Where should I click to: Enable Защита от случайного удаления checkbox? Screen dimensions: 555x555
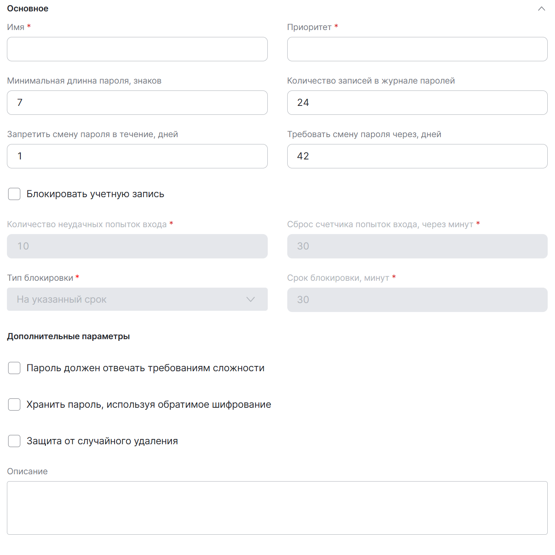14,441
